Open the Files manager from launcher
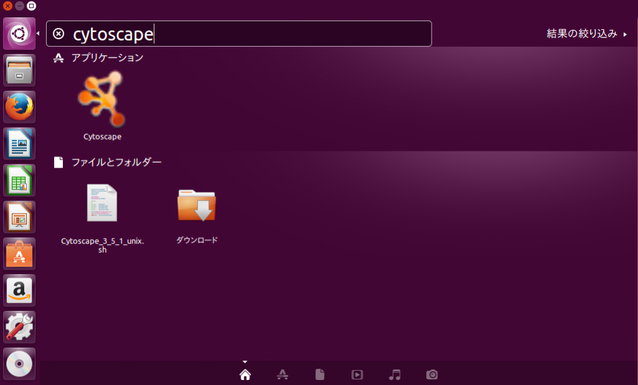Viewport: 638px width, 385px height. pos(19,70)
